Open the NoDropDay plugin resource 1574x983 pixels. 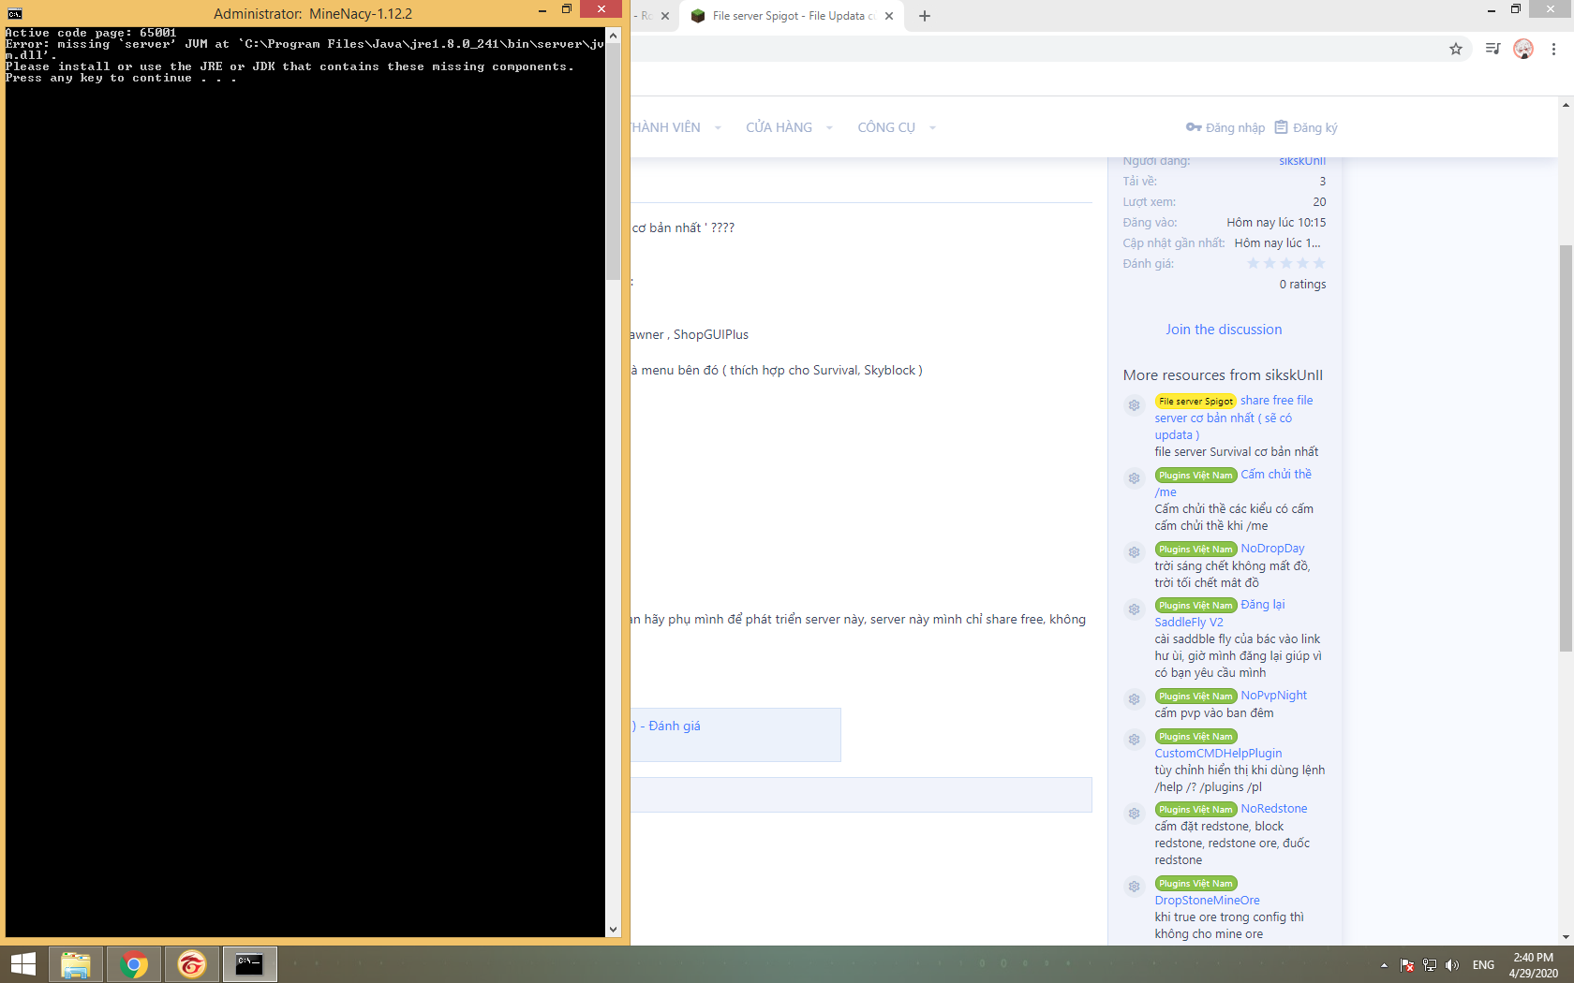tap(1272, 549)
